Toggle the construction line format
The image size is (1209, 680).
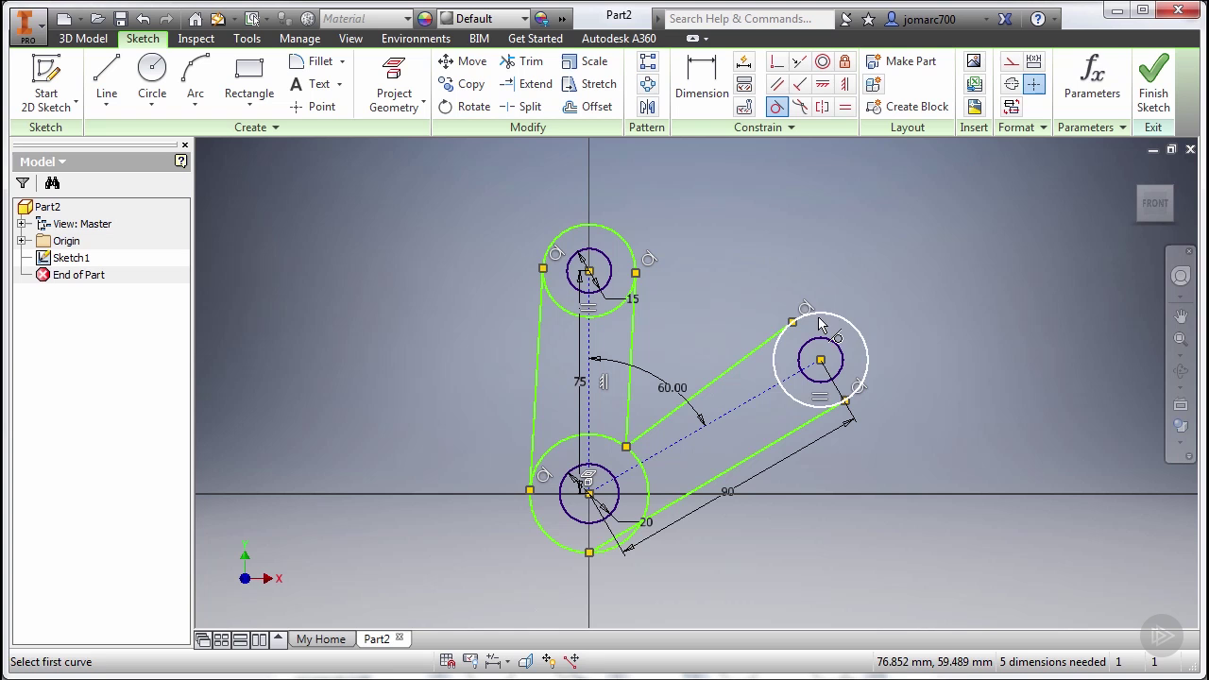point(1012,61)
